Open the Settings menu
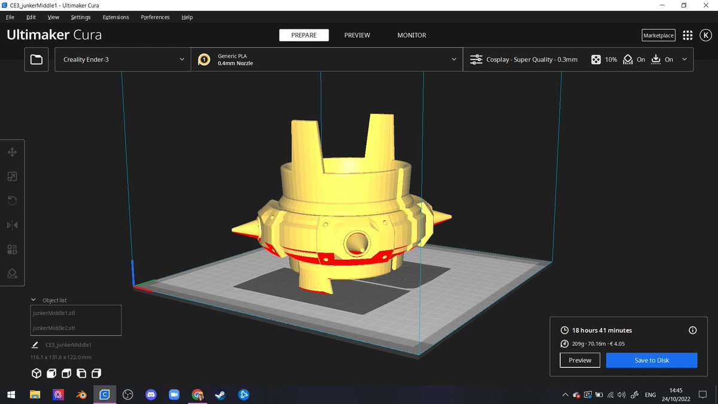This screenshot has width=718, height=404. click(x=80, y=17)
